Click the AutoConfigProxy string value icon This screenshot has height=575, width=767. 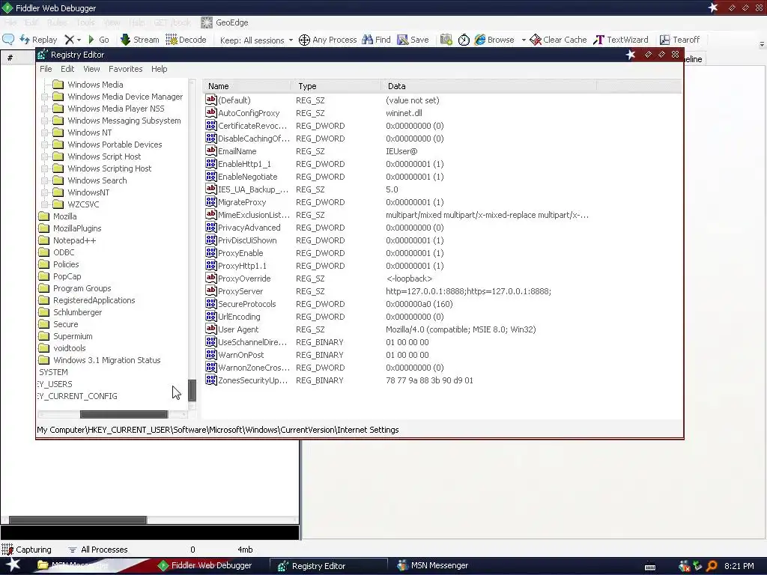[210, 112]
